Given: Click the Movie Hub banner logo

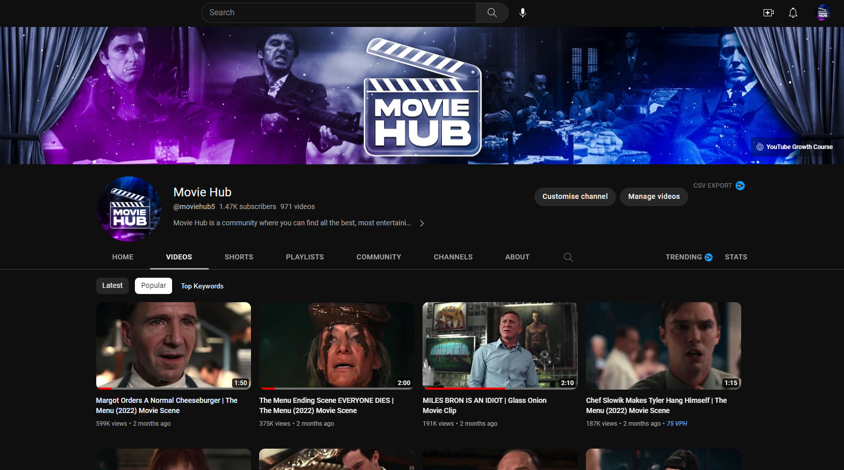Looking at the screenshot, I should pos(423,97).
